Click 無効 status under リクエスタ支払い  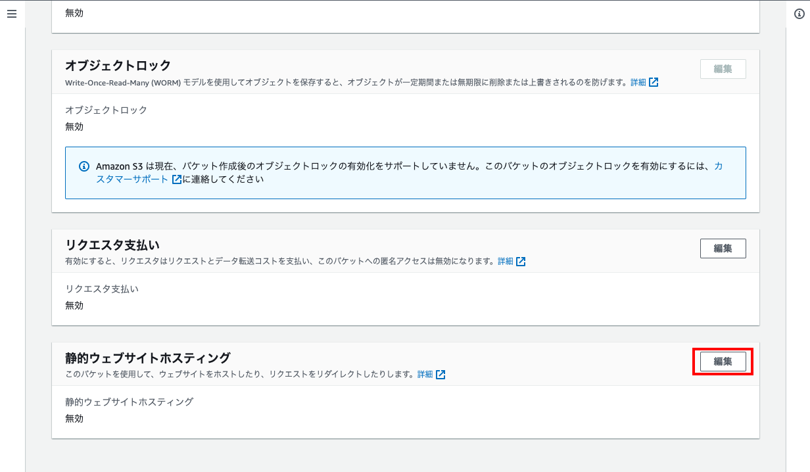click(74, 306)
